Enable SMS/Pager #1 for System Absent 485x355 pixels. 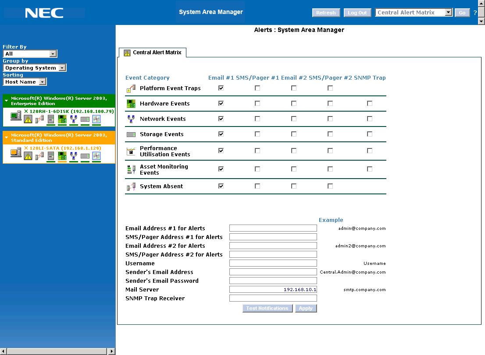(x=257, y=186)
